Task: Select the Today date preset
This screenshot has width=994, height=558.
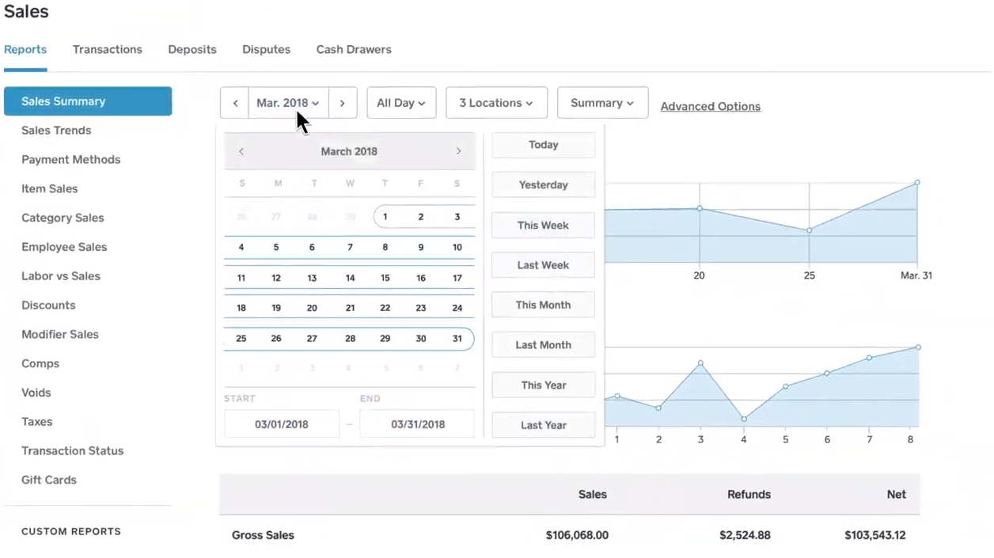Action: (543, 145)
